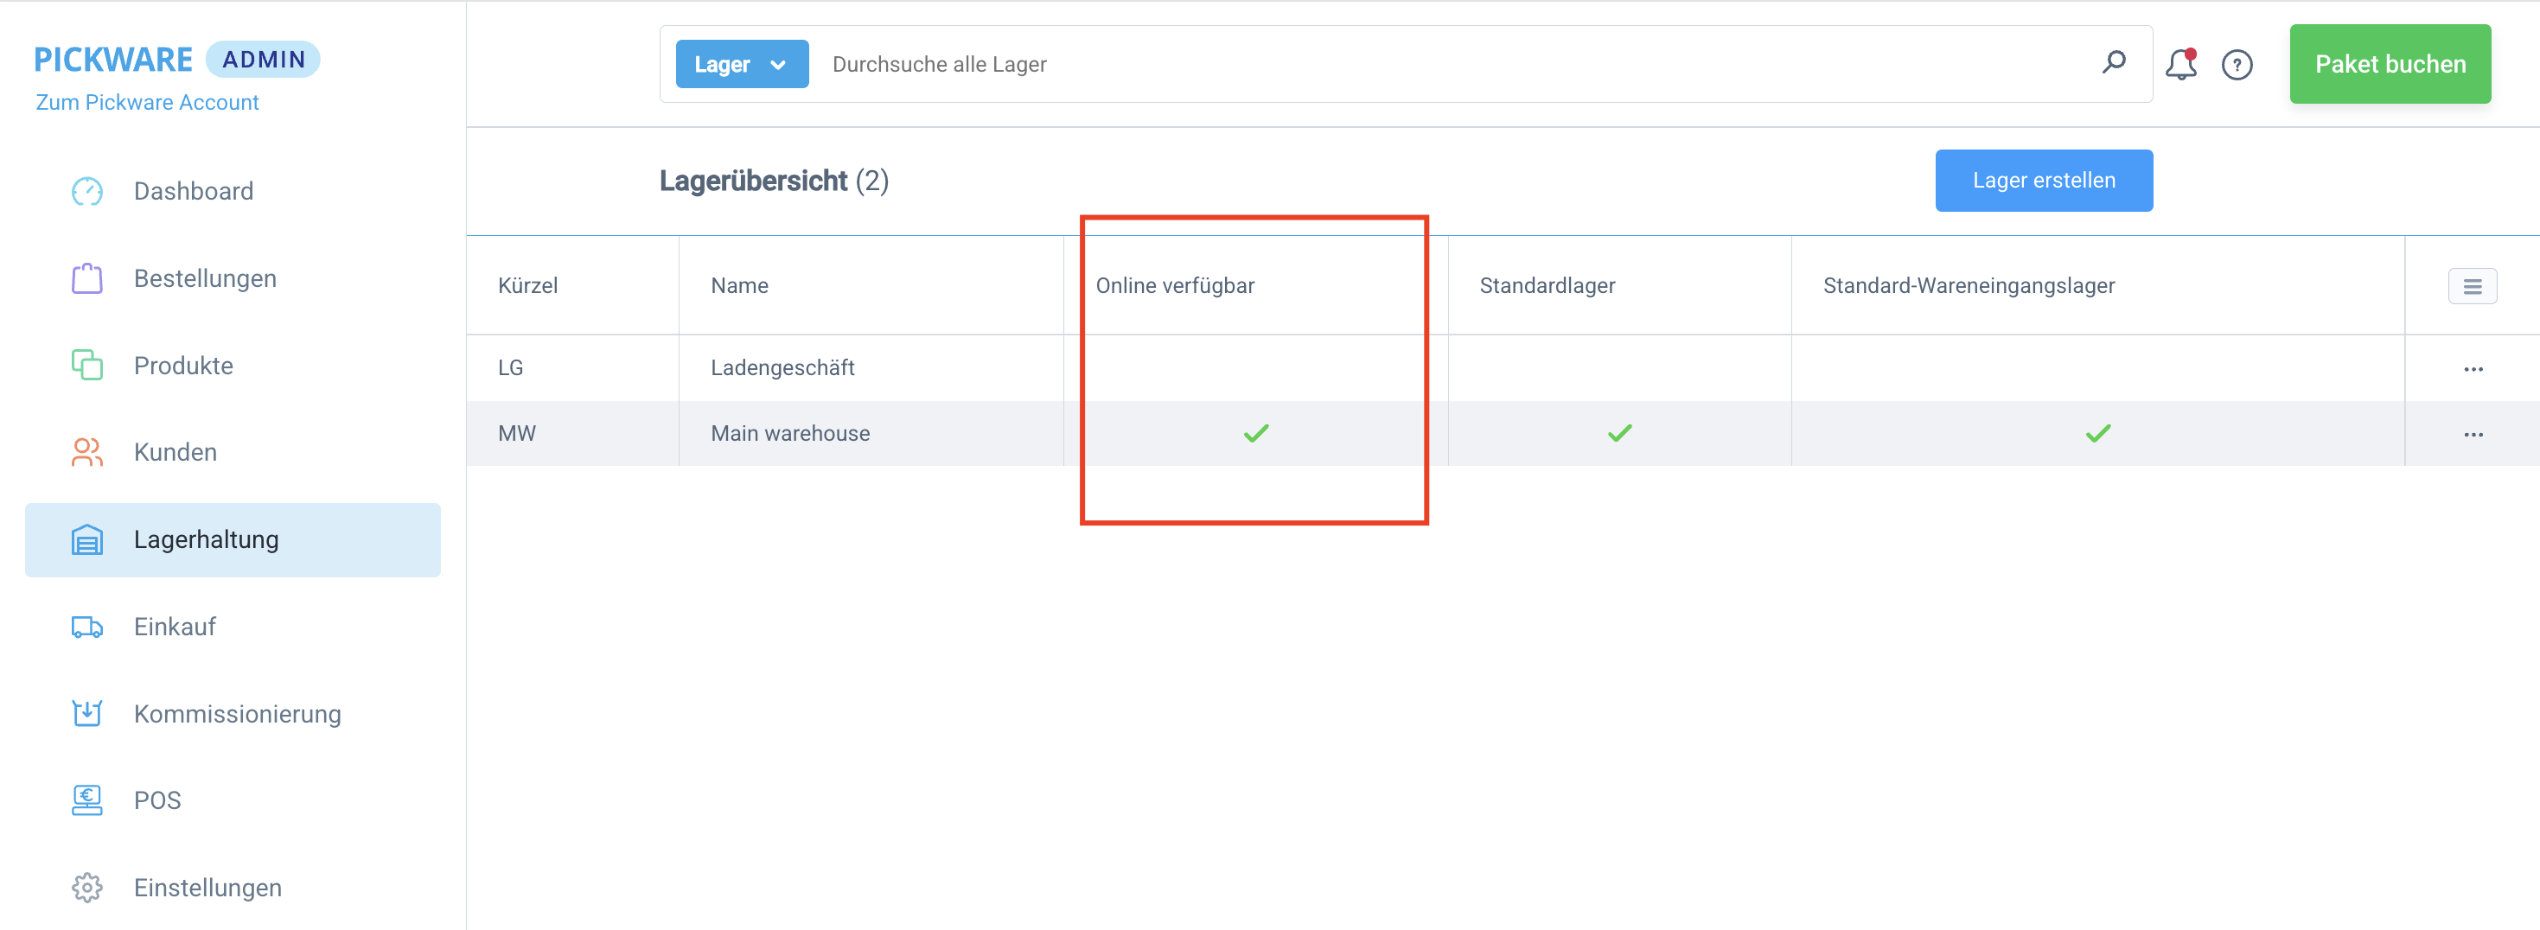
Task: Click the POS register icon
Action: [86, 799]
